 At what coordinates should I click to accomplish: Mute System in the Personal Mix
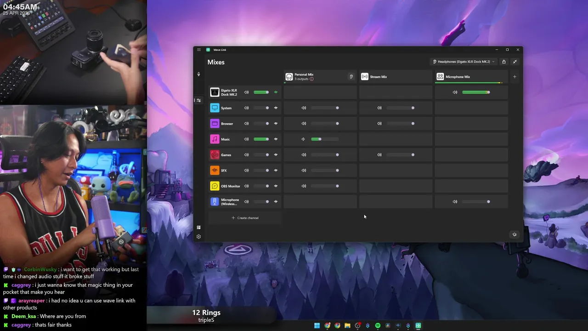point(304,108)
